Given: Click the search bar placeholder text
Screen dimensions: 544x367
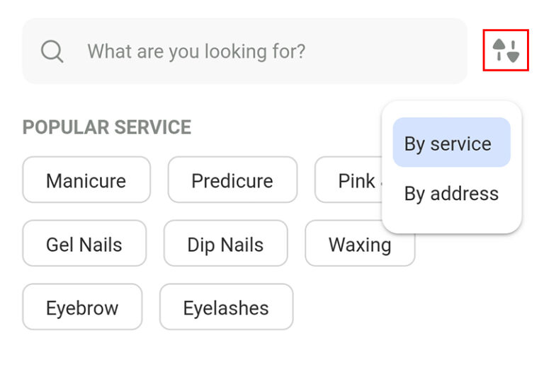Looking at the screenshot, I should (196, 51).
